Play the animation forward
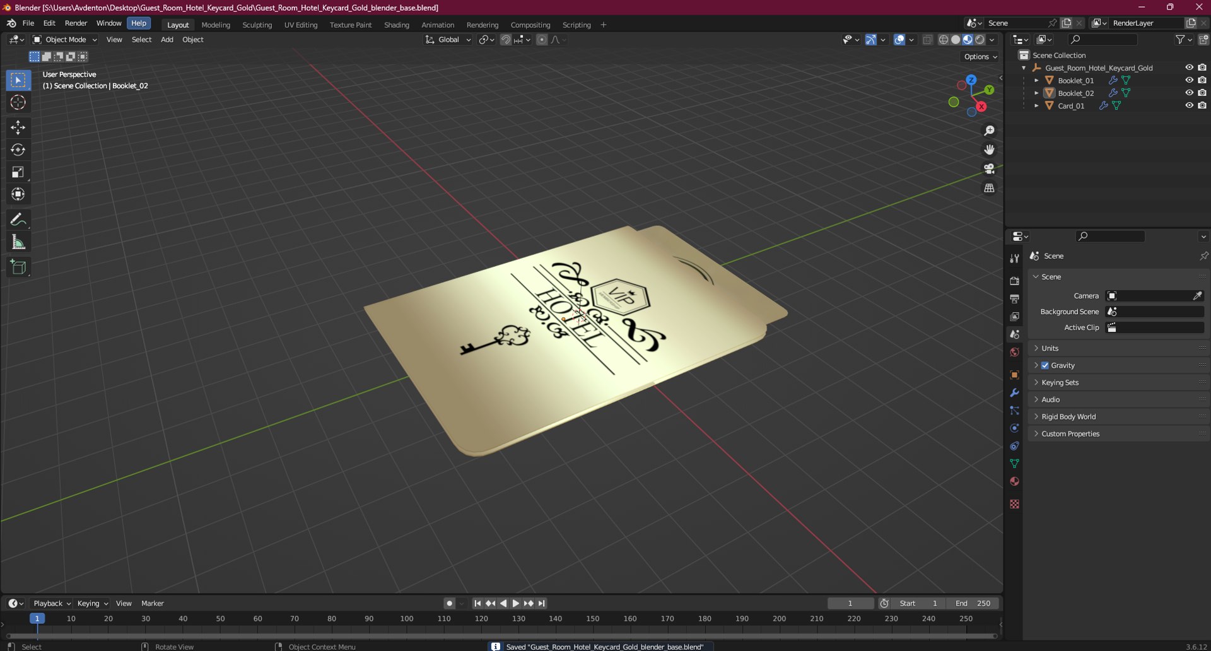The image size is (1211, 651). (516, 604)
